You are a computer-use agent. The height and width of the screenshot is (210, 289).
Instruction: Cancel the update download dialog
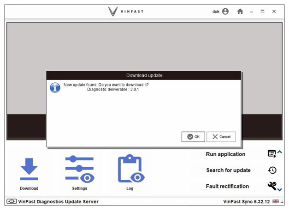point(221,136)
